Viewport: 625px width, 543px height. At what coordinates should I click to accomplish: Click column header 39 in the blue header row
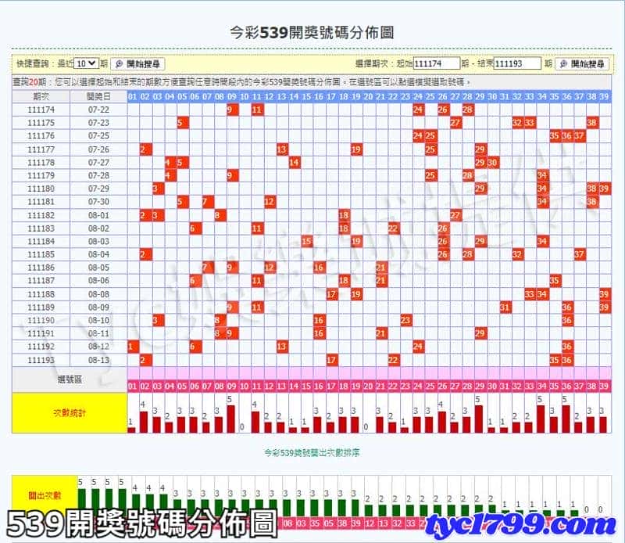tap(604, 96)
